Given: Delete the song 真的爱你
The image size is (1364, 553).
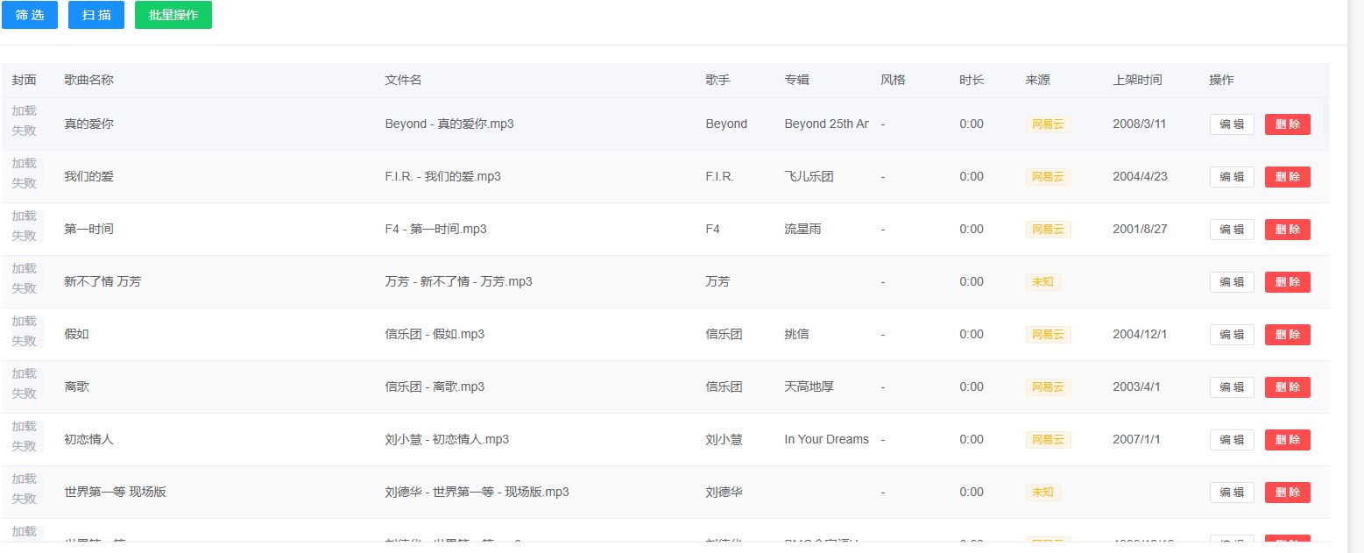Looking at the screenshot, I should pos(1288,124).
